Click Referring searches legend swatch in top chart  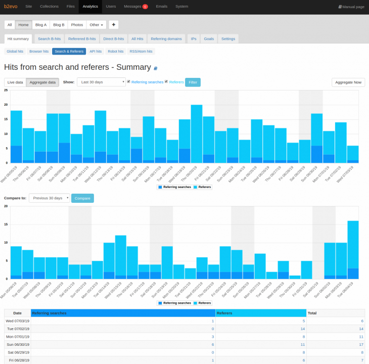(x=160, y=187)
